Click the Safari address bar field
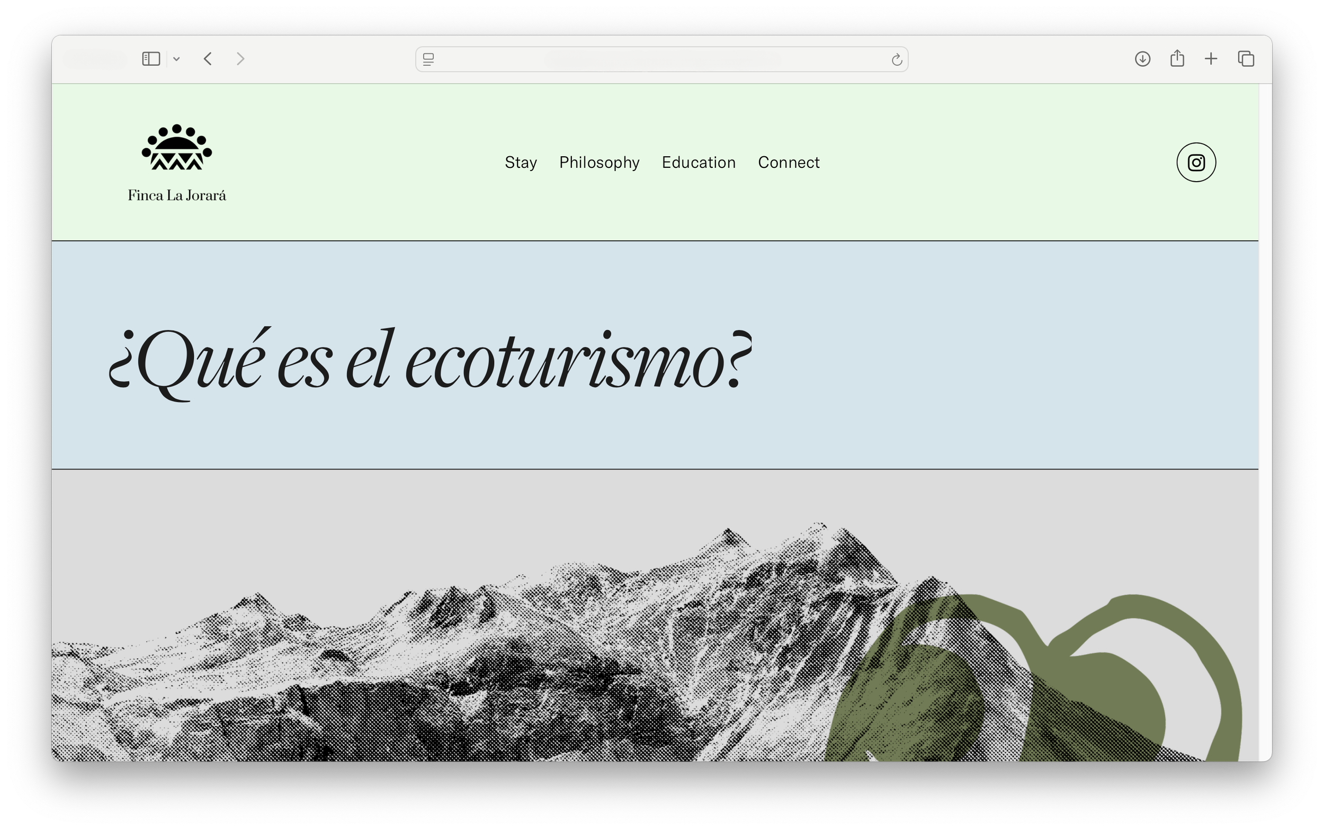The height and width of the screenshot is (830, 1324). pos(661,59)
